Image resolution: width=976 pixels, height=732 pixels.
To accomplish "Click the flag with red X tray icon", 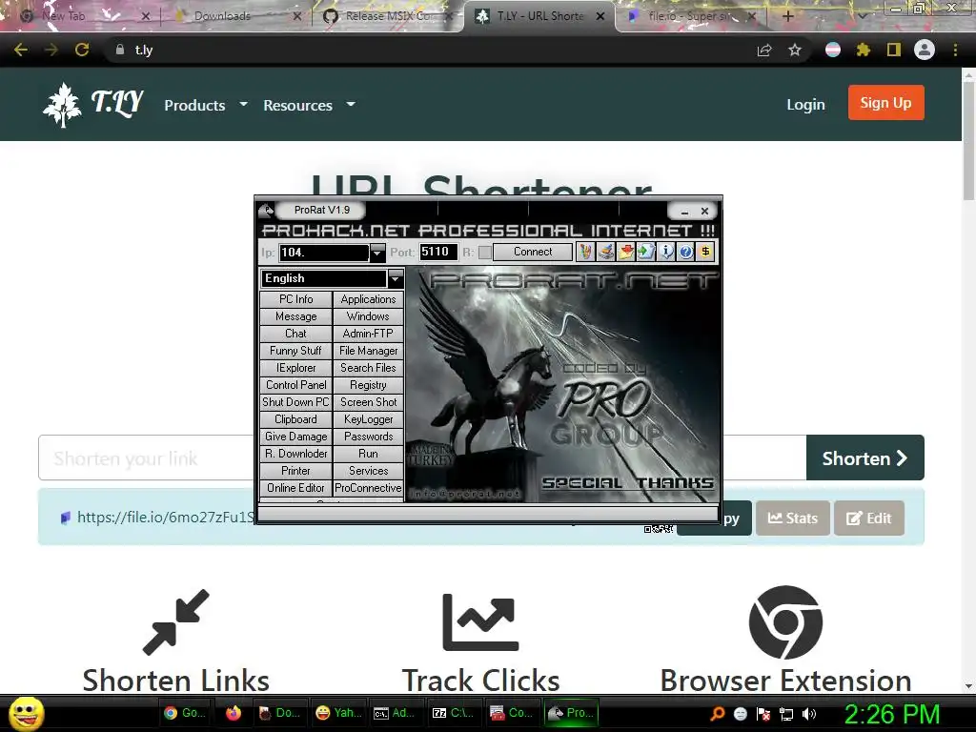I will [763, 714].
